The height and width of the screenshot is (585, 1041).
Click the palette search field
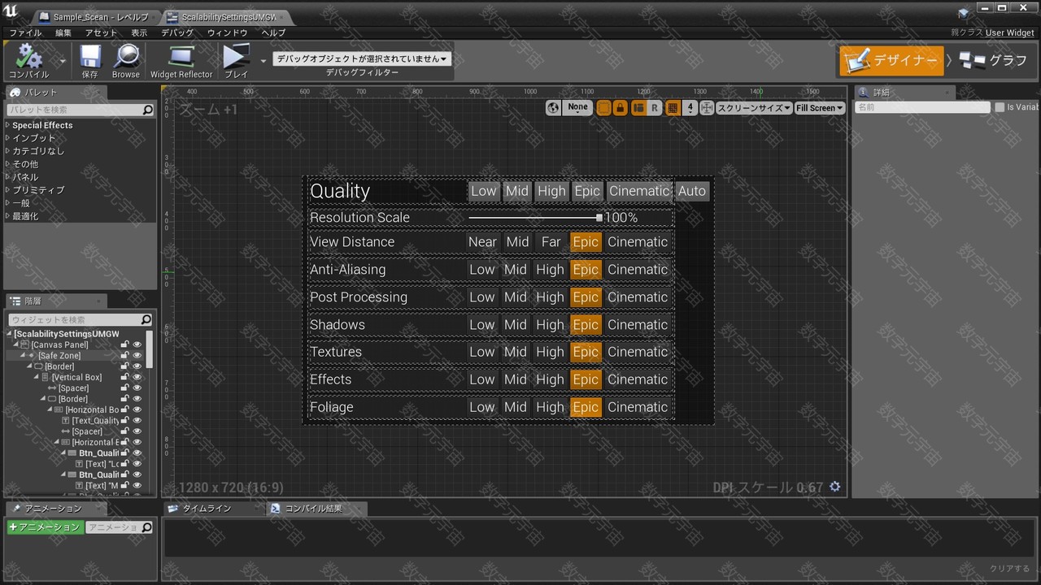[x=80, y=110]
